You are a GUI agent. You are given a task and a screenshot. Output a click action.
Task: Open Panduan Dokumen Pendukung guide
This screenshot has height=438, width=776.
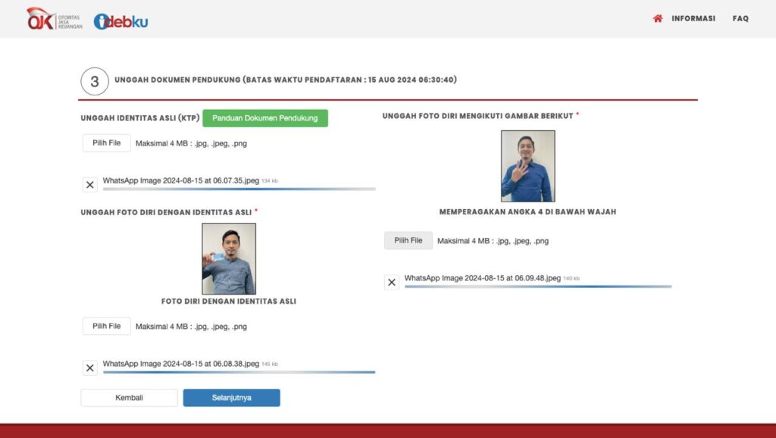click(264, 118)
